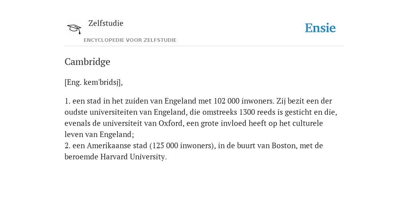Image resolution: width=408 pixels, height=204 pixels.
Task: Select the Encyclopedie voor Zelfstudie subtitle
Action: [x=130, y=40]
